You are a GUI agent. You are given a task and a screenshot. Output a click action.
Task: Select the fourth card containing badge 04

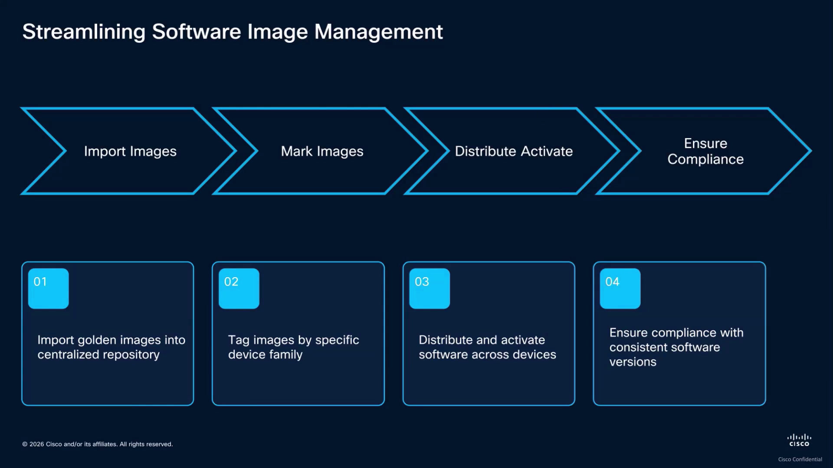pos(679,334)
